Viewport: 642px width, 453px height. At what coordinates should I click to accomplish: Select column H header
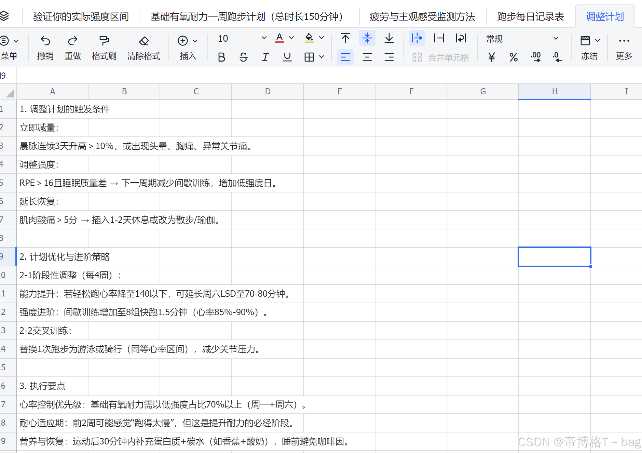click(x=554, y=91)
